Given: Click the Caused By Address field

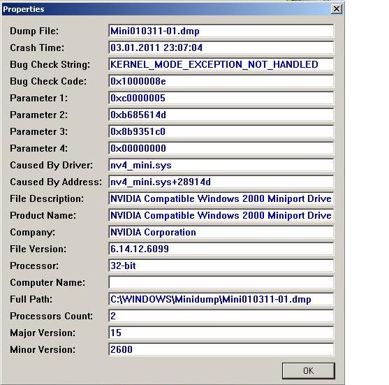Looking at the screenshot, I should click(x=221, y=182).
